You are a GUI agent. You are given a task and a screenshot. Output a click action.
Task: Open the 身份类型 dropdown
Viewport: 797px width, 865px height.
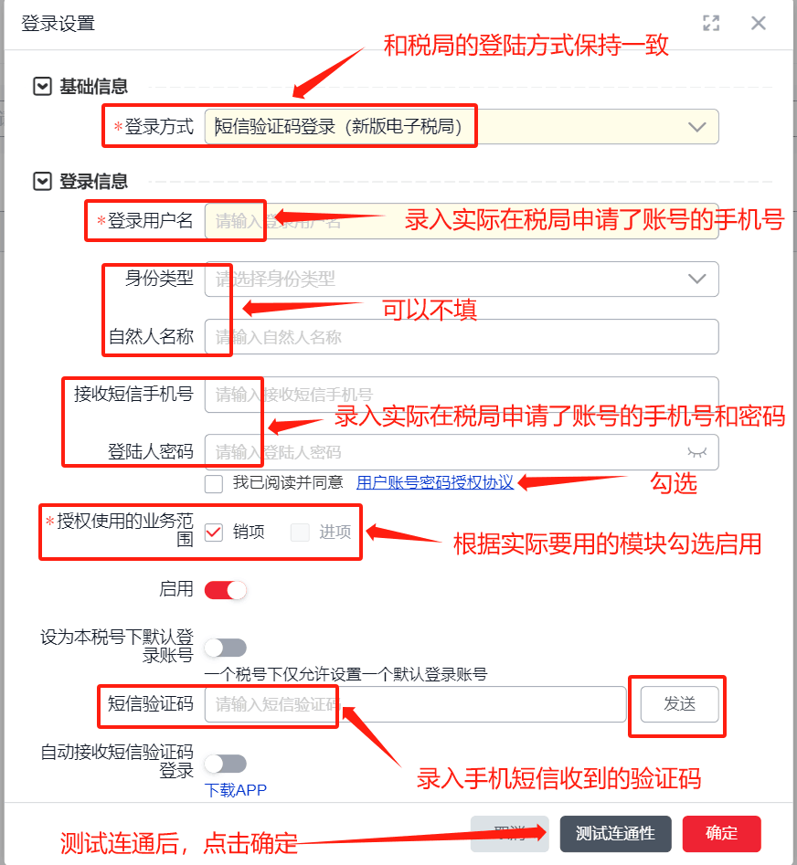pos(462,280)
